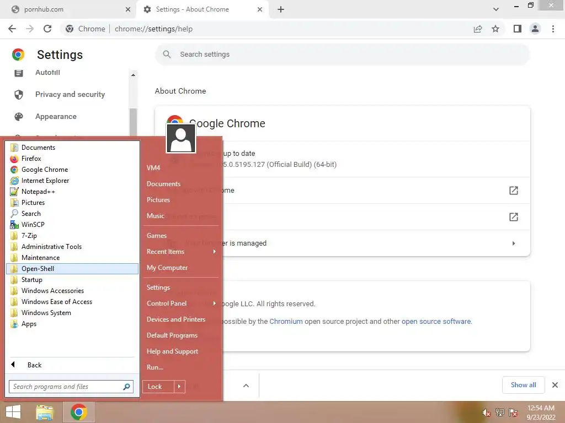Image resolution: width=565 pixels, height=423 pixels.
Task: Click the start menu search magnifier icon
Action: 126,387
